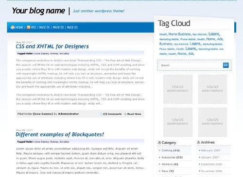Click the Category heading icon
243x177 pixels.
coord(159,143)
